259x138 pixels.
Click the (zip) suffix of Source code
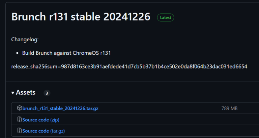55,120
